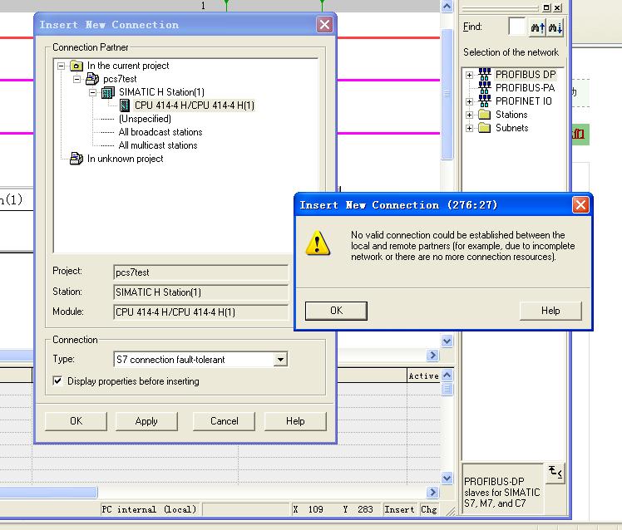
Task: Click the PROFINET IO network icon
Action: tap(484, 101)
